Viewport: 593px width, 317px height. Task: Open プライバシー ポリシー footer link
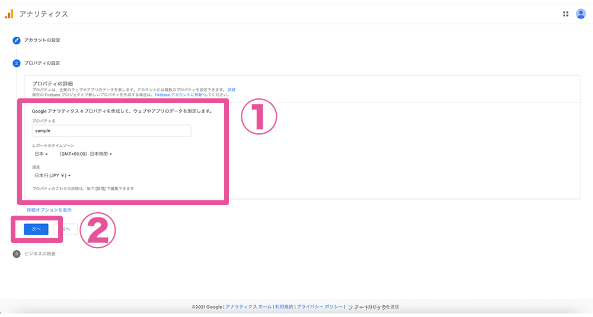(320, 307)
